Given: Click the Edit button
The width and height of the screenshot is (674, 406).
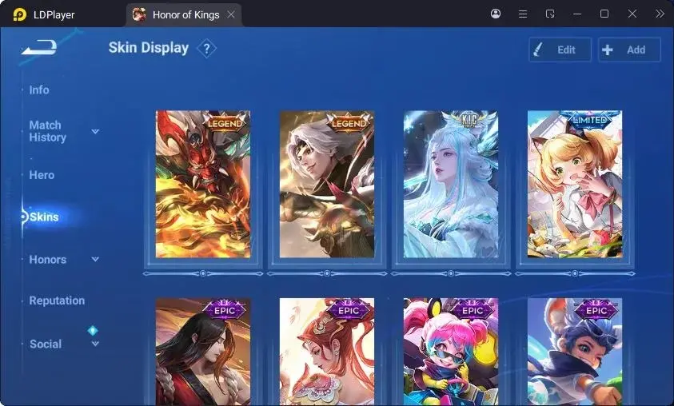Looking at the screenshot, I should click(x=560, y=50).
